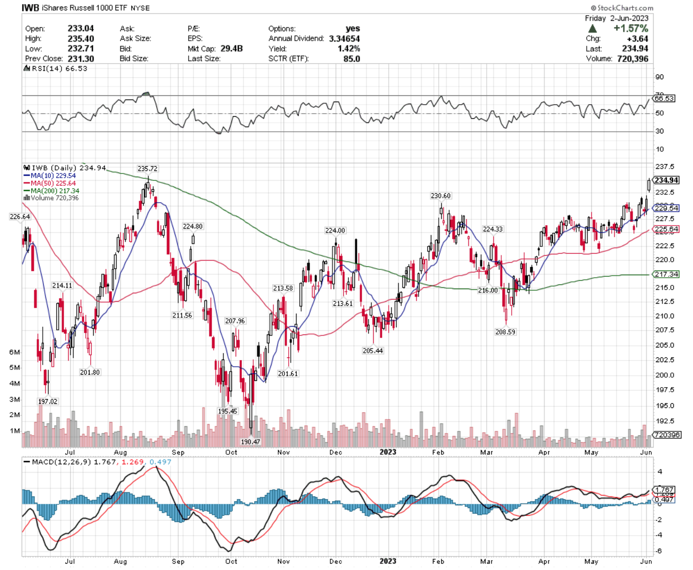Image resolution: width=693 pixels, height=570 pixels.
Task: Click the 226.64 price label at left
Action: click(x=20, y=217)
